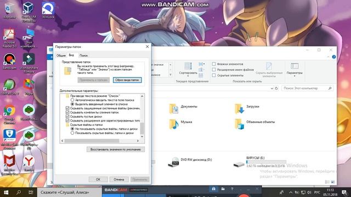Click the volume icon in system tray
Screen dimensions: 351x197
(x=309, y=192)
